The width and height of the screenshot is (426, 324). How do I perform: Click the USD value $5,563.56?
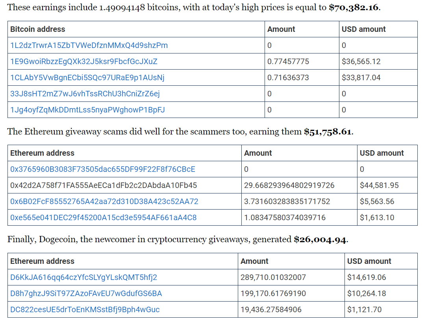point(377,201)
